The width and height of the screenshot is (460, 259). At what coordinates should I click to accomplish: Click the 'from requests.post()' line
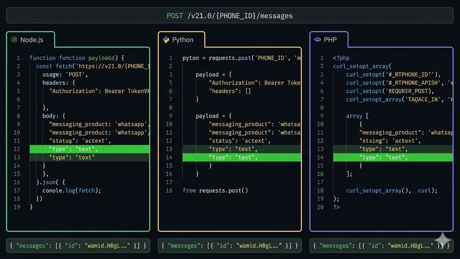pyautogui.click(x=215, y=190)
